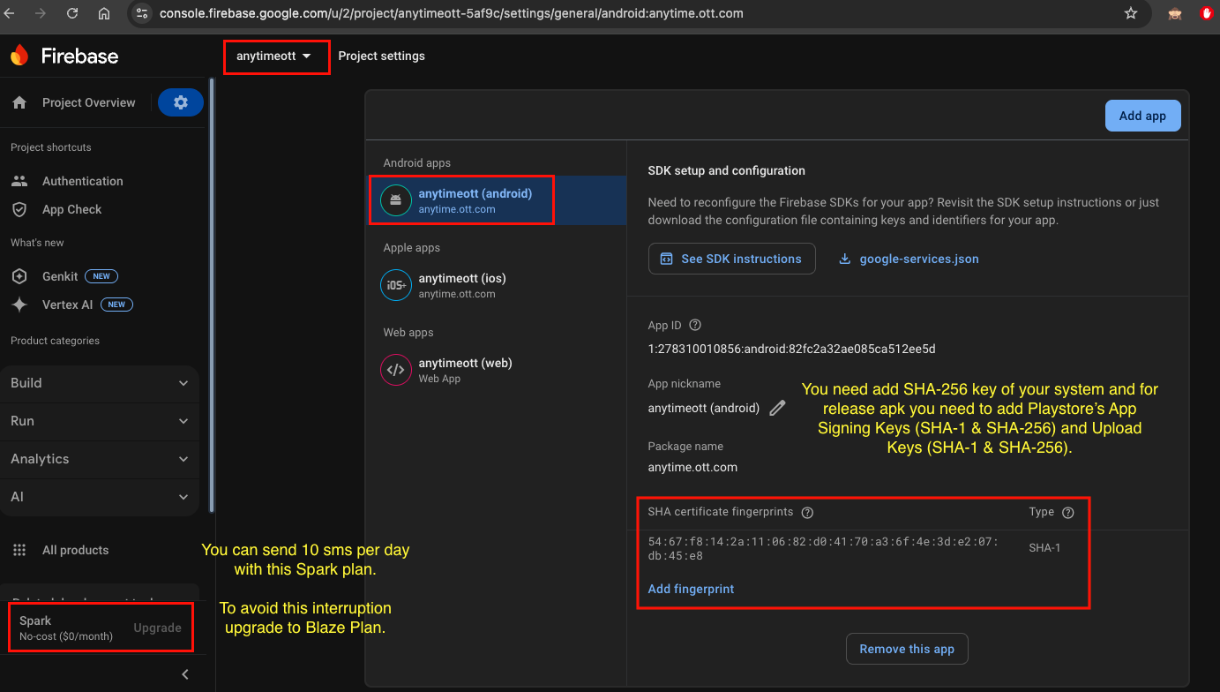Click the red browser extension icon
Image resolution: width=1220 pixels, height=692 pixels.
click(x=1207, y=13)
